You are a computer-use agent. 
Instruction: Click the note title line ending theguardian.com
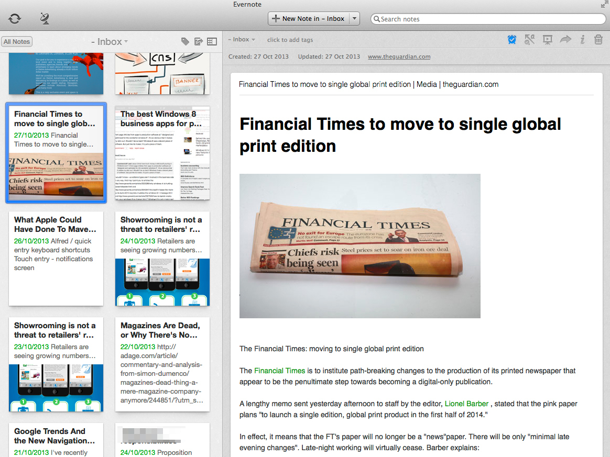(x=368, y=84)
